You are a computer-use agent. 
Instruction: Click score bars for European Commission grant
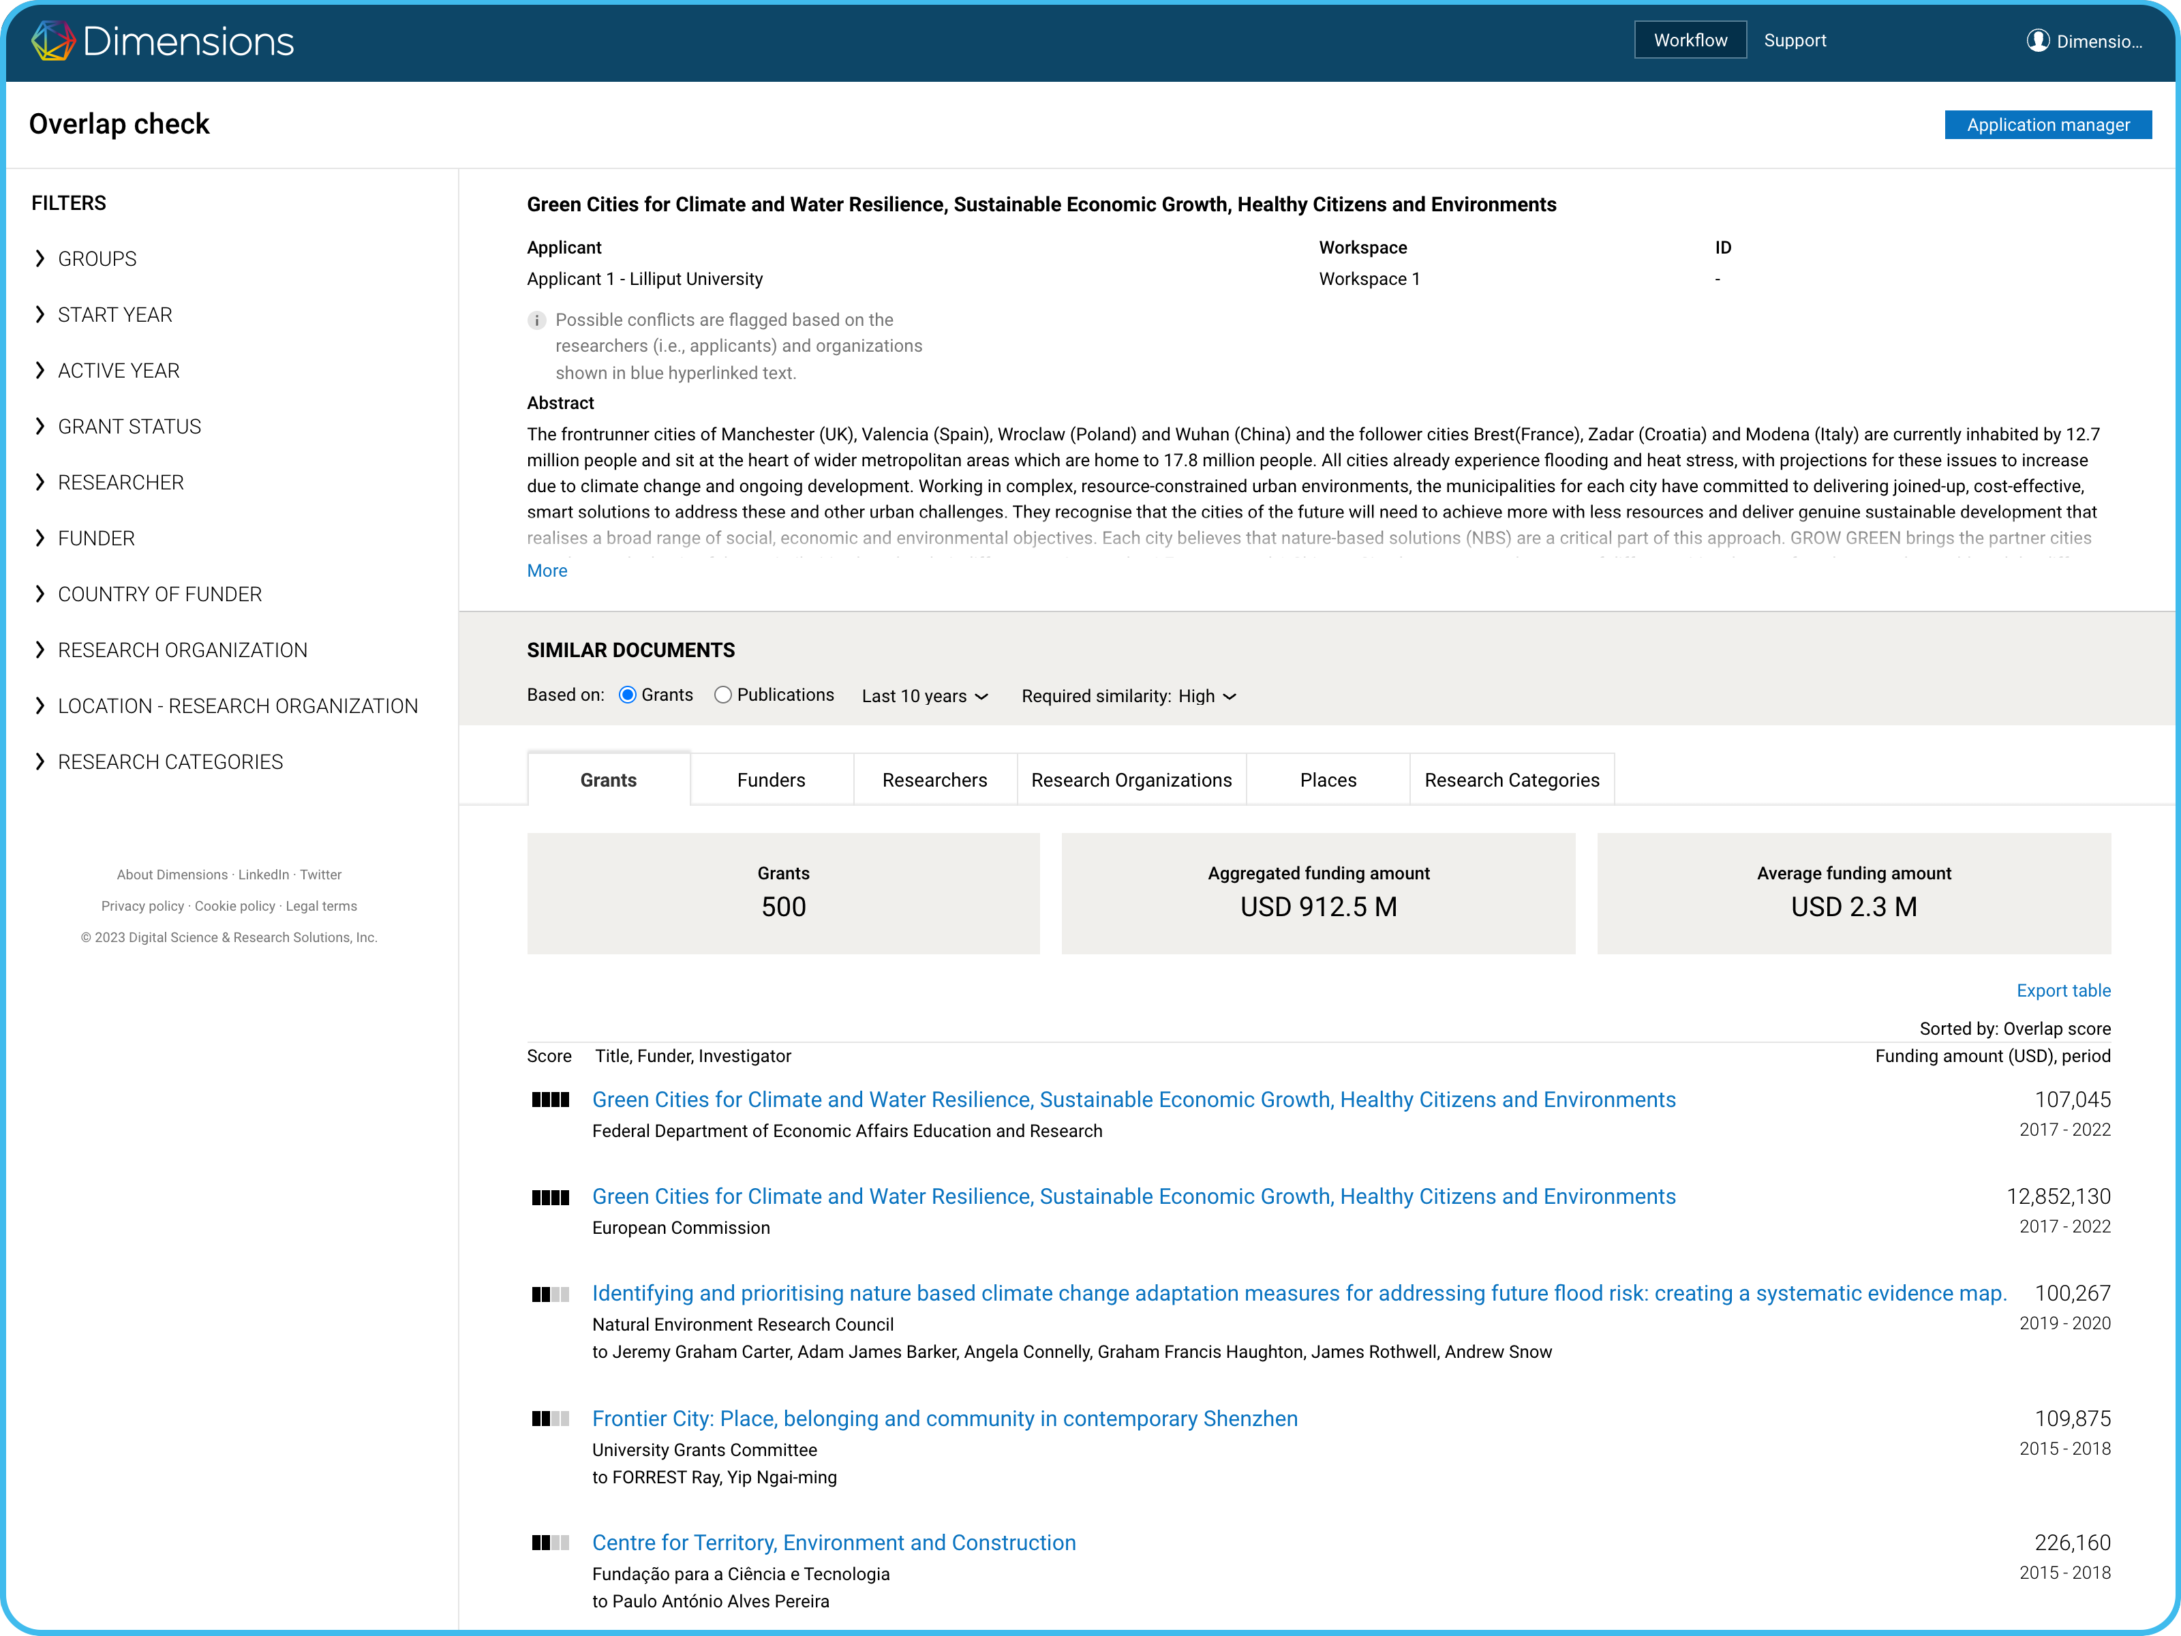(x=550, y=1197)
